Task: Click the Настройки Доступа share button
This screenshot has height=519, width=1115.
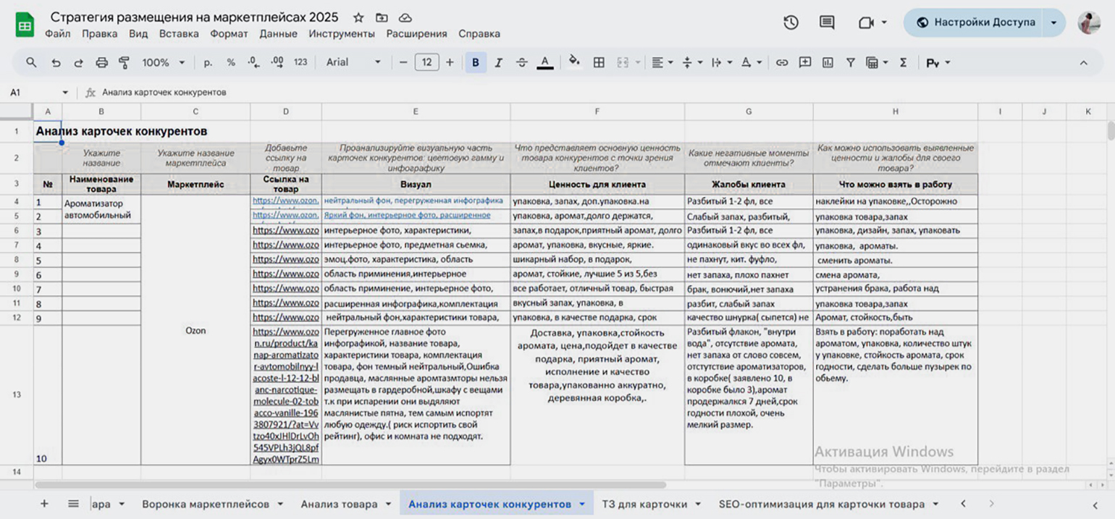Action: tap(976, 22)
